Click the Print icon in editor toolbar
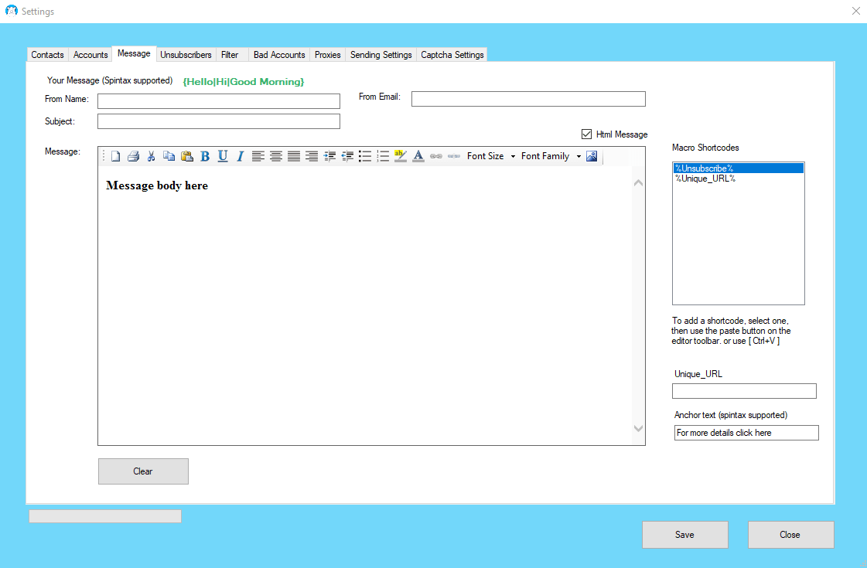The height and width of the screenshot is (568, 867). coord(133,156)
